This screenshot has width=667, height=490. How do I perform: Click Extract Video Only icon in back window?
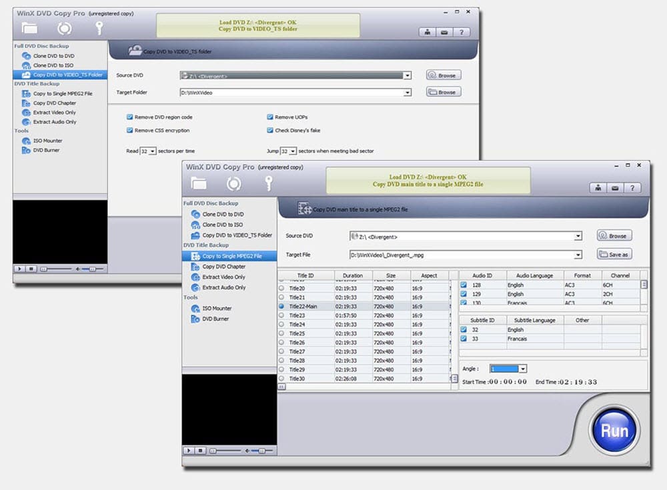[x=26, y=112]
